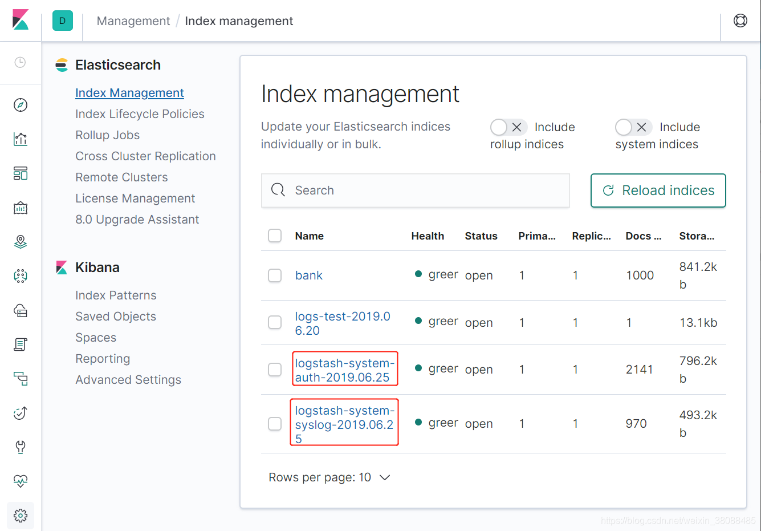Screen dimensions: 761x531
Task: Open Recently viewed clock icon
Action: pos(20,62)
